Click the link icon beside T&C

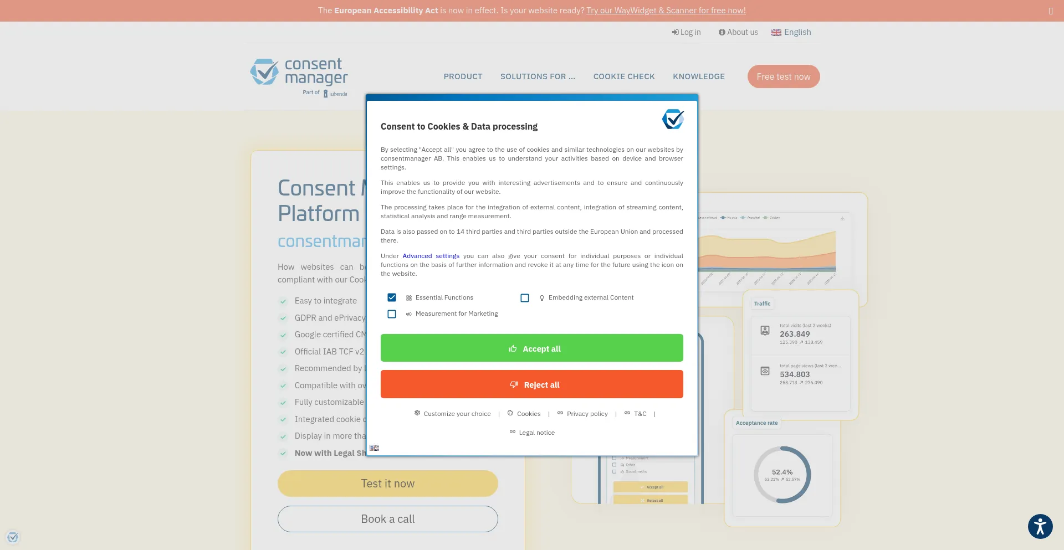627,413
